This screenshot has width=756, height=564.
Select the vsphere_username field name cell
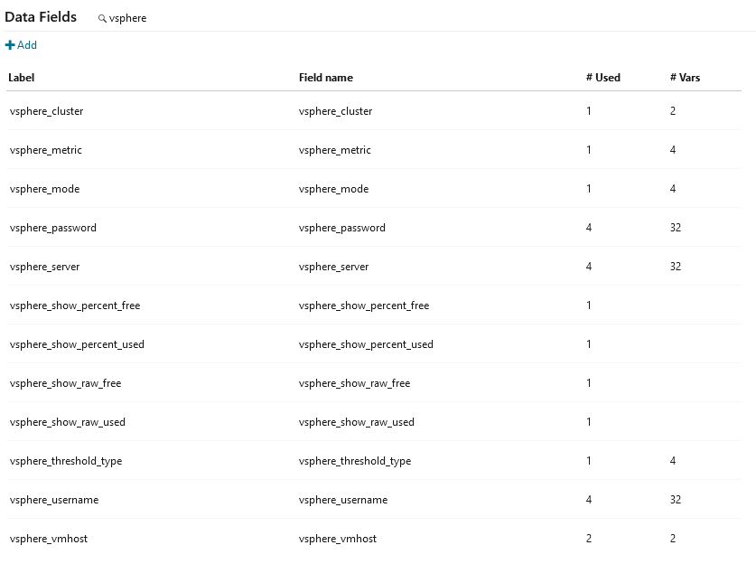(x=343, y=500)
